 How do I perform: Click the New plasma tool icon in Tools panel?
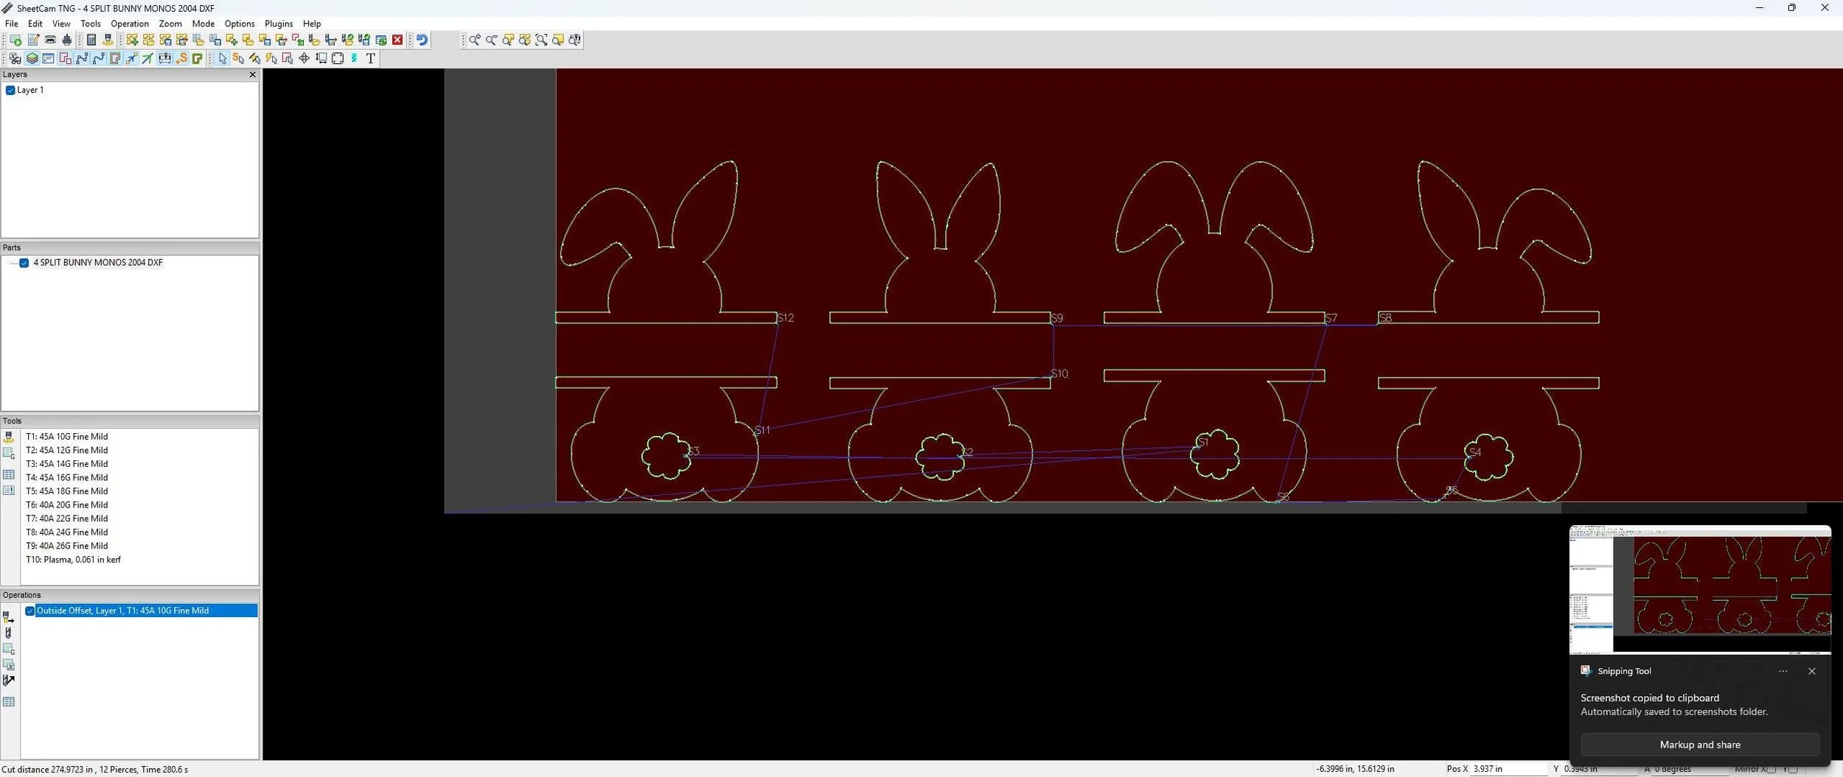click(9, 437)
